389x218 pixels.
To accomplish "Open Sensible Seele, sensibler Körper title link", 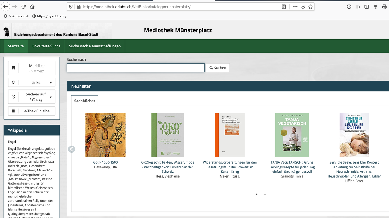I will pos(354,169).
